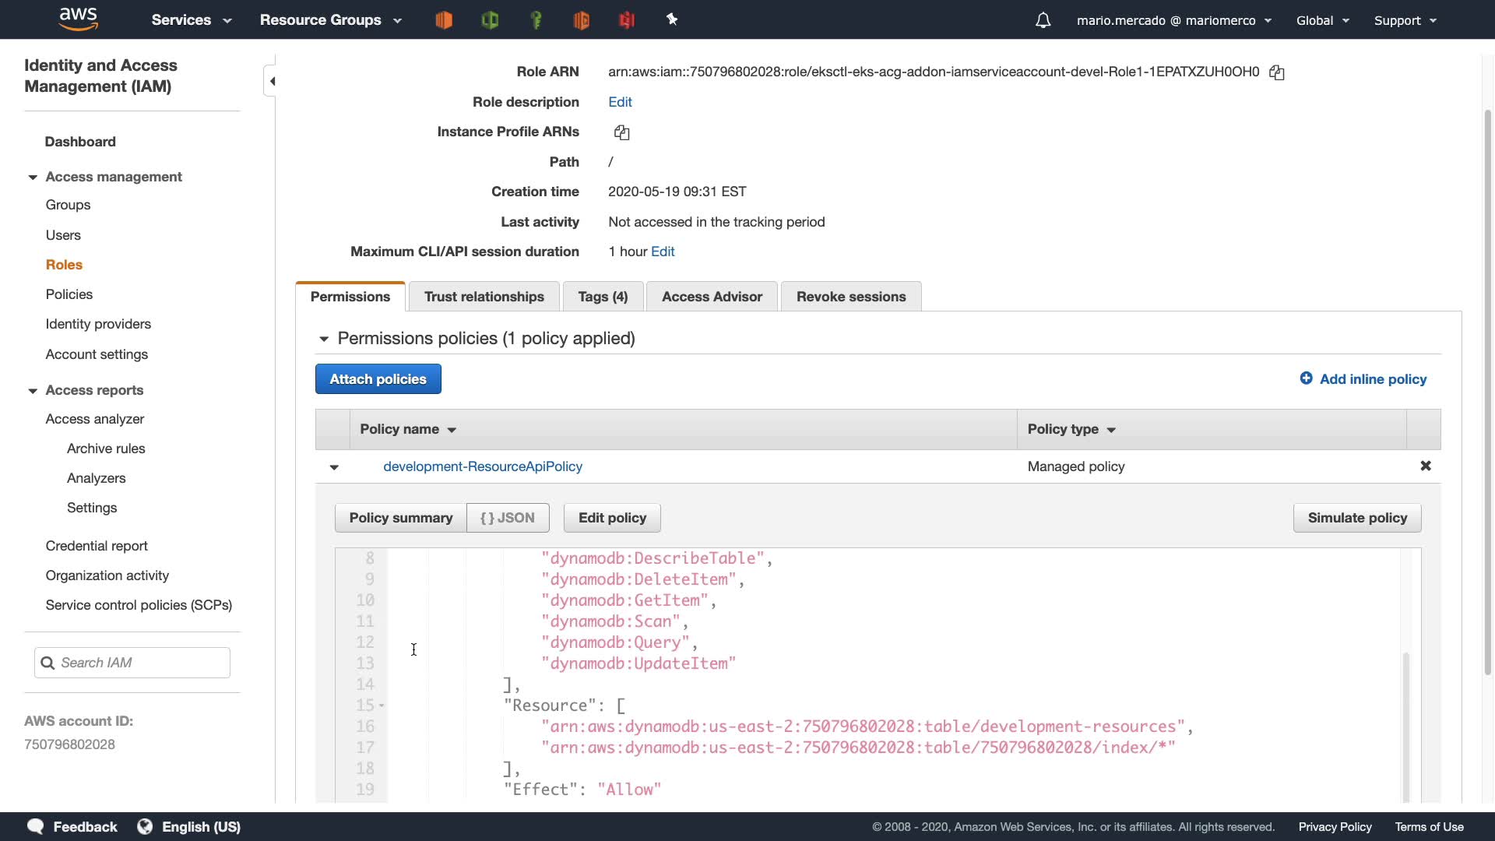1495x841 pixels.
Task: Collapse the Access management sidebar section
Action: tap(33, 178)
